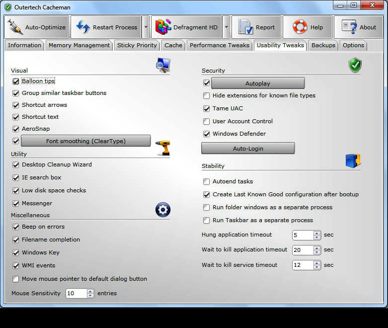The image size is (388, 328).
Task: Uncheck the Balloon tips checkbox
Action: click(15, 81)
